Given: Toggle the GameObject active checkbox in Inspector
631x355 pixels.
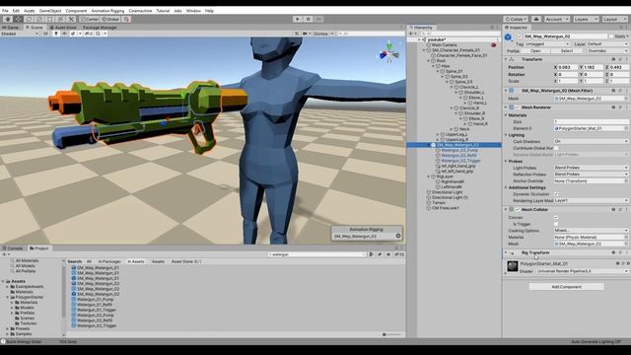Looking at the screenshot, I should point(520,36).
